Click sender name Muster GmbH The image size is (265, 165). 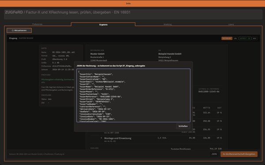click(97, 54)
